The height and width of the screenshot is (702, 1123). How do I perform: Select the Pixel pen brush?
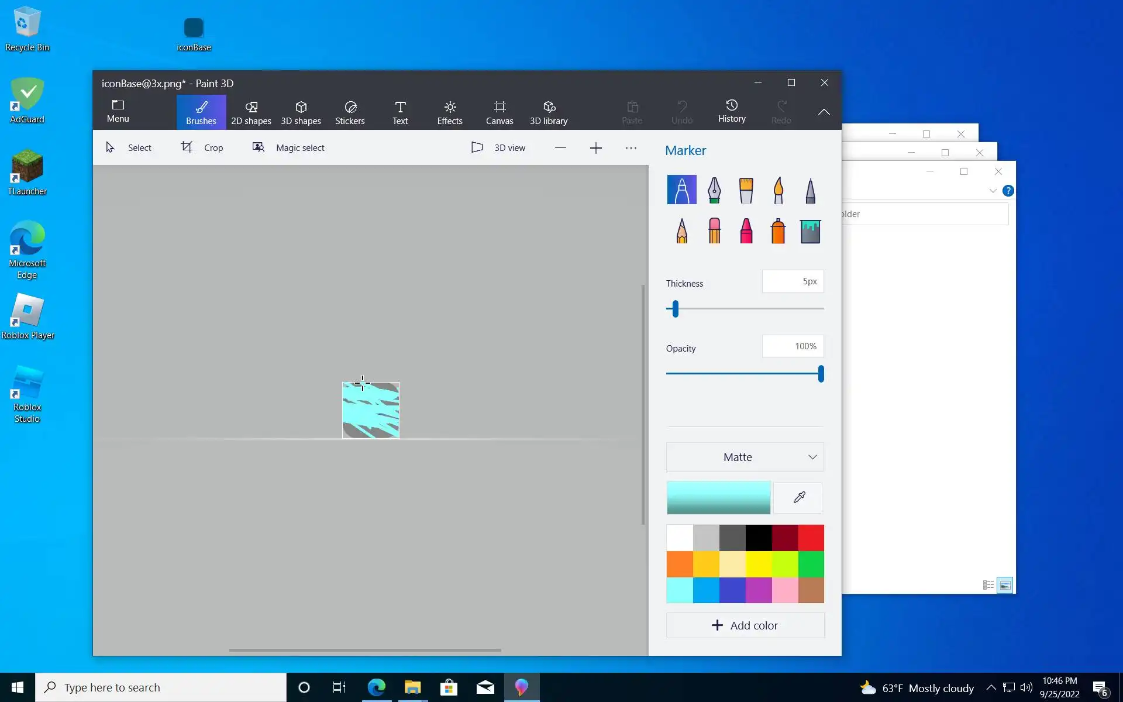click(810, 190)
